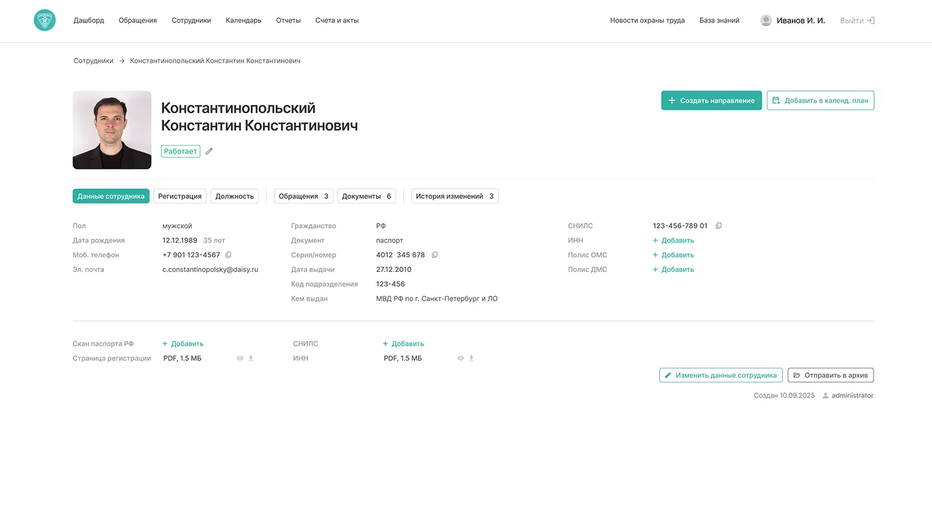932x524 pixels.
Task: Add ИНН via the Добавить link
Action: (674, 241)
